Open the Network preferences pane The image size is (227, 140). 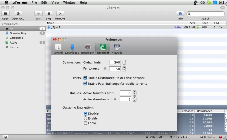click(117, 49)
